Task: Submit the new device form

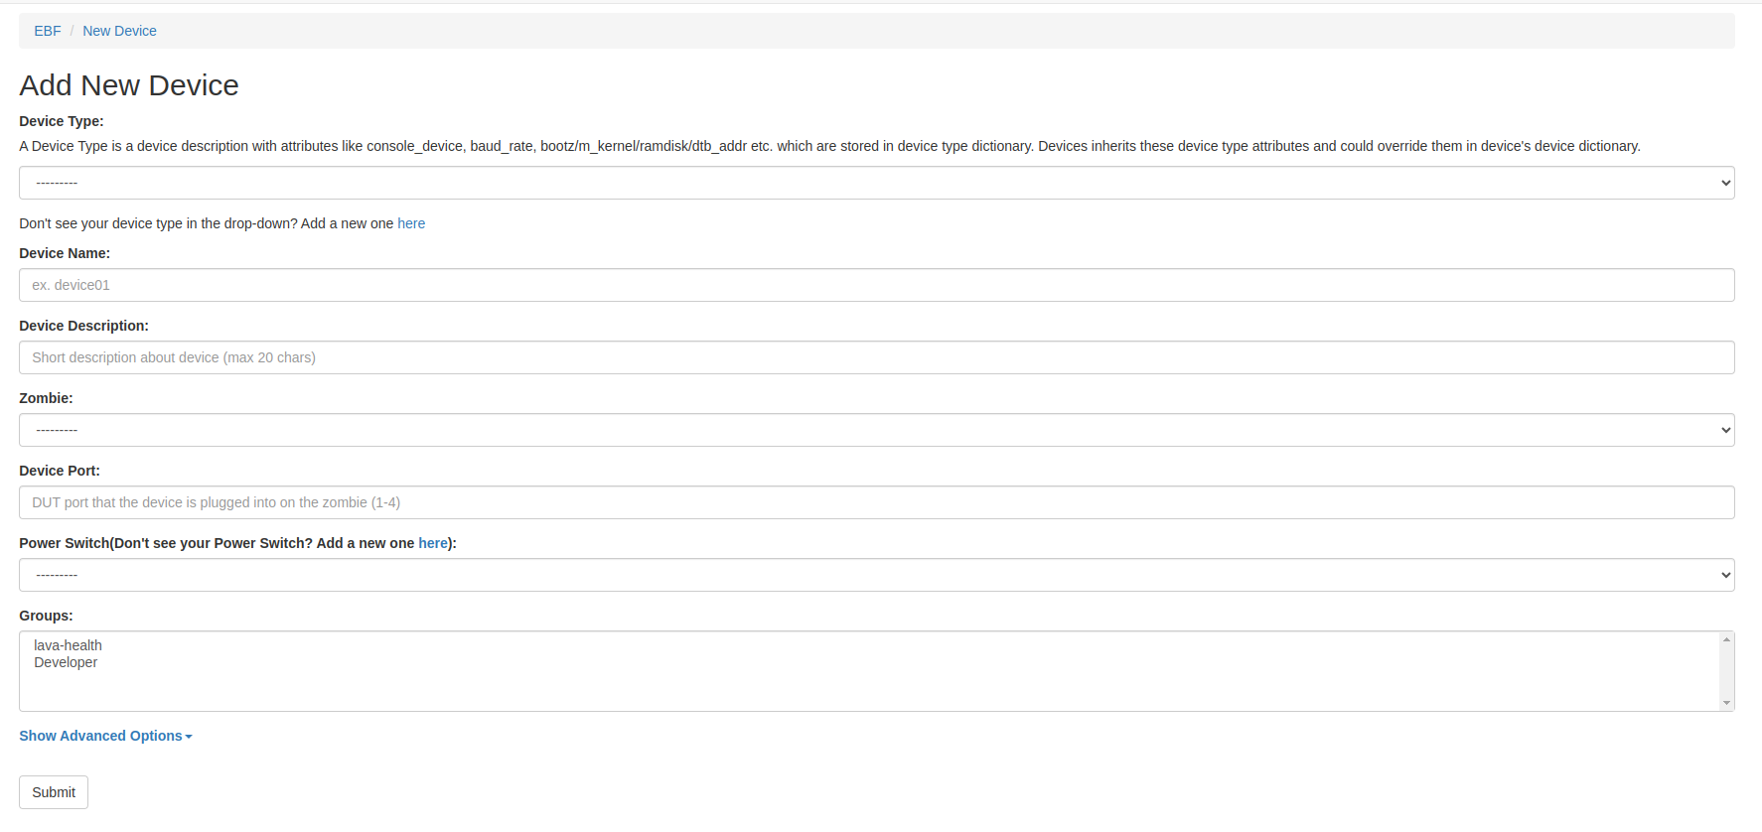Action: pos(54,792)
